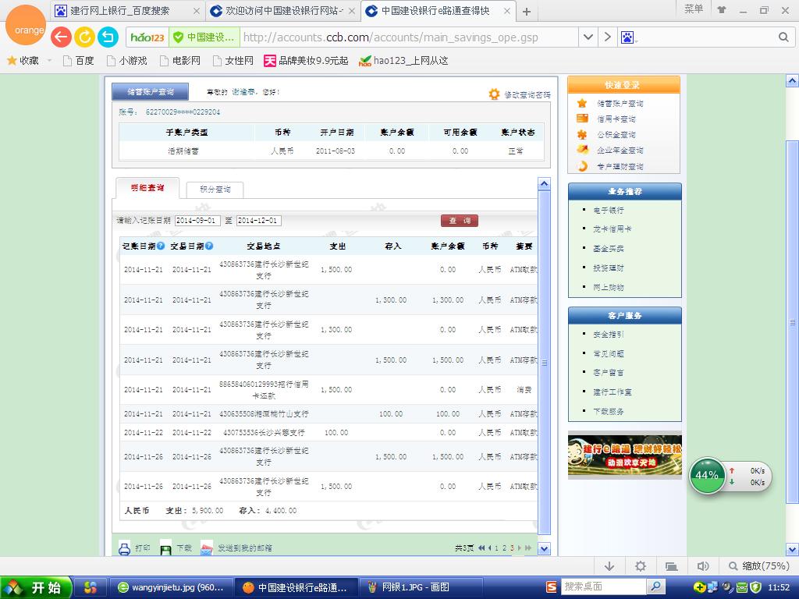The image size is (799, 599).
Task: Toggle the browser sound speaker icon
Action: point(703,566)
